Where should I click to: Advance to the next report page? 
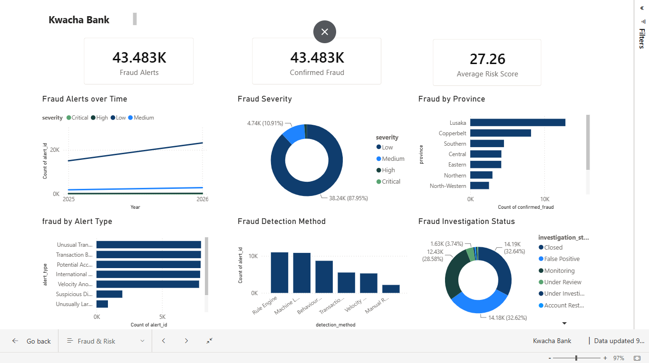186,341
